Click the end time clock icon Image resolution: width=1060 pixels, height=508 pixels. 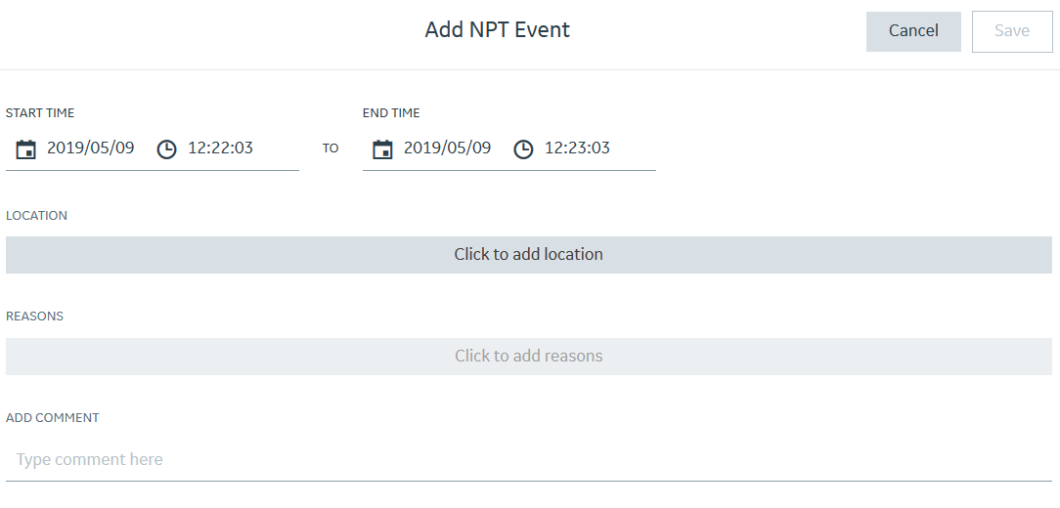click(x=523, y=149)
